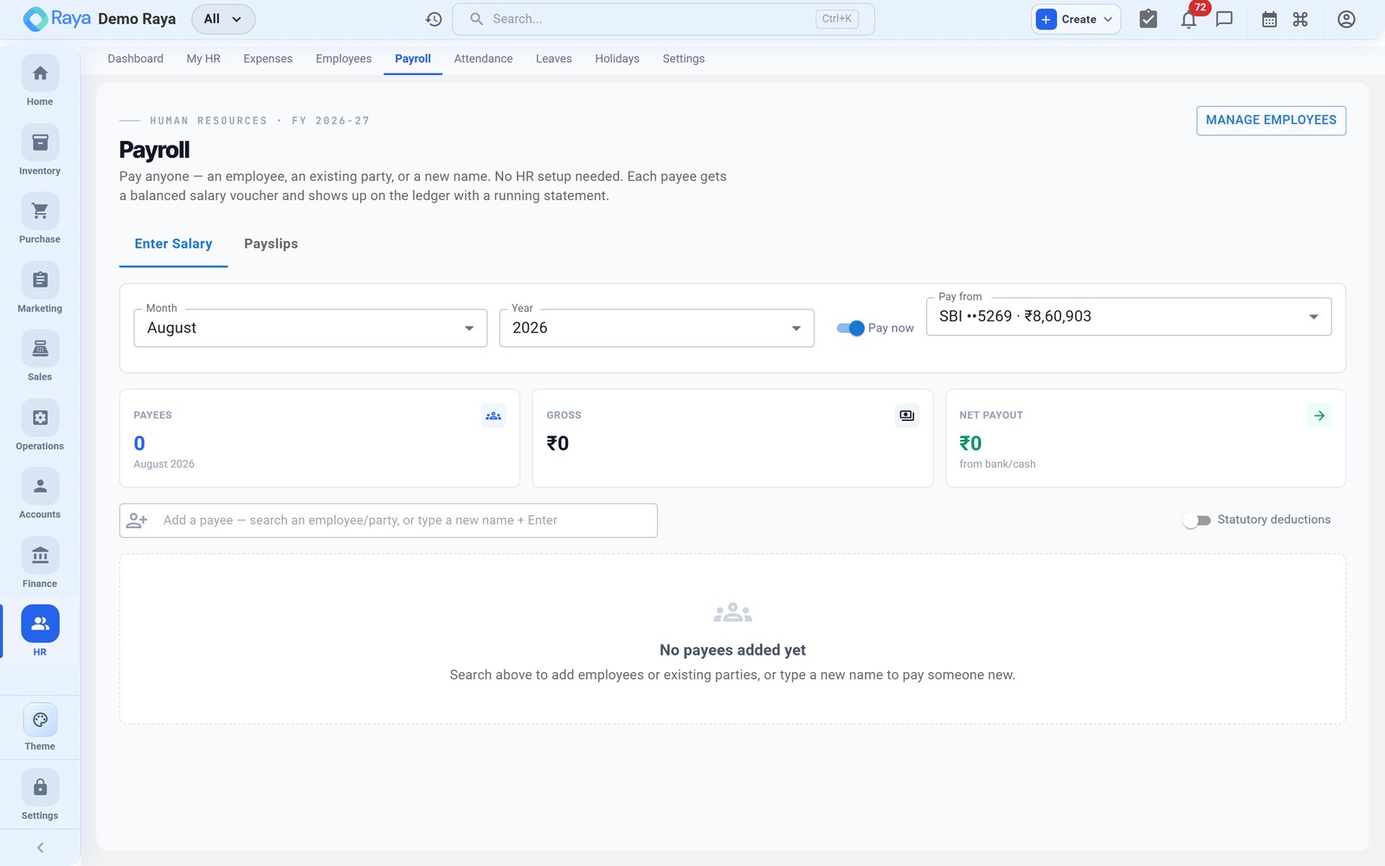The height and width of the screenshot is (866, 1385).
Task: Toggle the Pay now switch
Action: (850, 328)
